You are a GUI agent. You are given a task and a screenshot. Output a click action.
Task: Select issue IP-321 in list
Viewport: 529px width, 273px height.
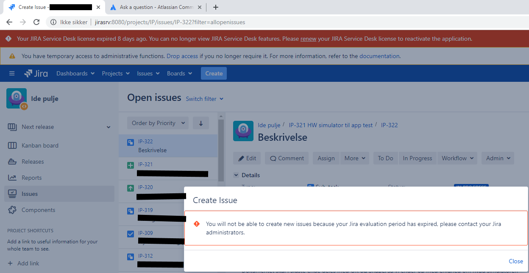[x=168, y=169]
